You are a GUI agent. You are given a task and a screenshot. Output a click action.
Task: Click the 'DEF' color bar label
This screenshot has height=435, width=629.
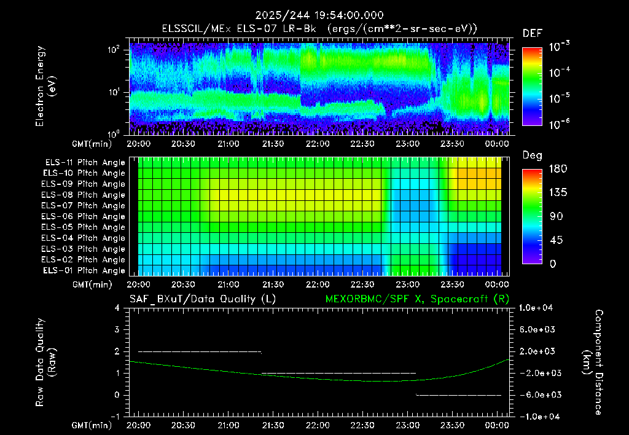[x=533, y=34]
